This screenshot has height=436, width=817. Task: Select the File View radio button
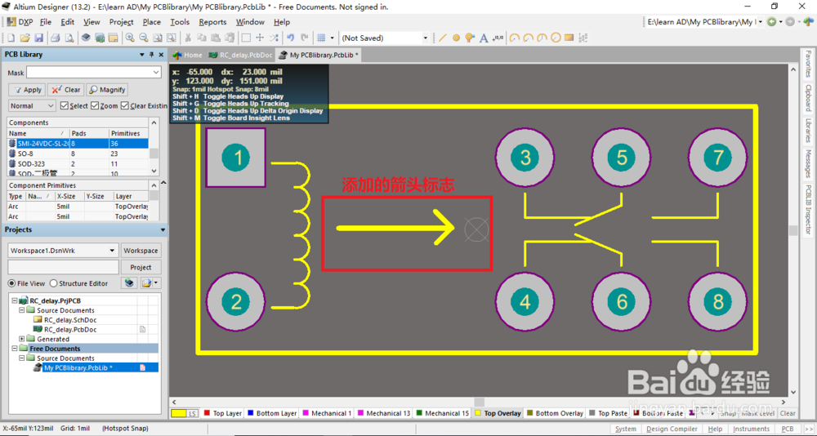pyautogui.click(x=11, y=283)
